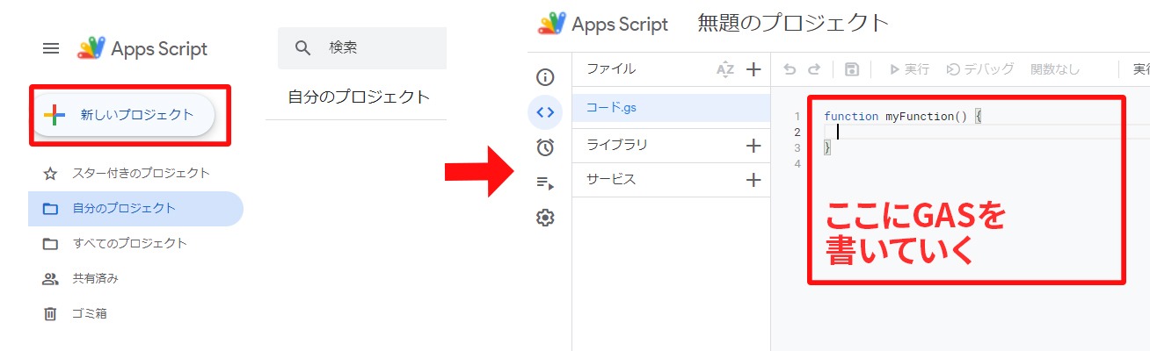
Task: Click the star icon beside スター付きのプロジェクト
Action: click(51, 173)
